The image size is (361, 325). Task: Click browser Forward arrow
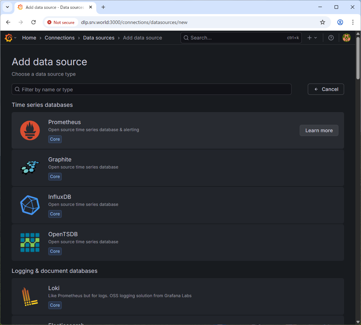(21, 22)
